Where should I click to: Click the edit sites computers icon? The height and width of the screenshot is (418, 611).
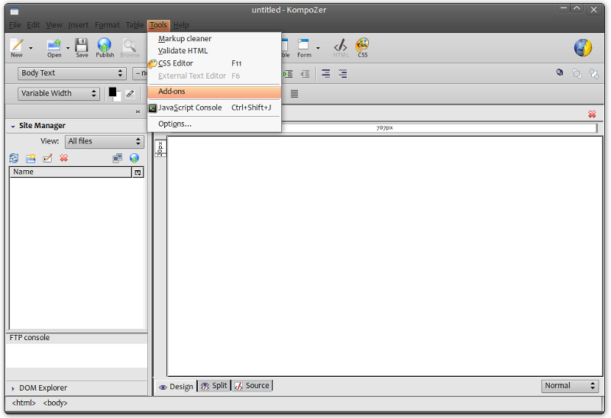[x=118, y=158]
